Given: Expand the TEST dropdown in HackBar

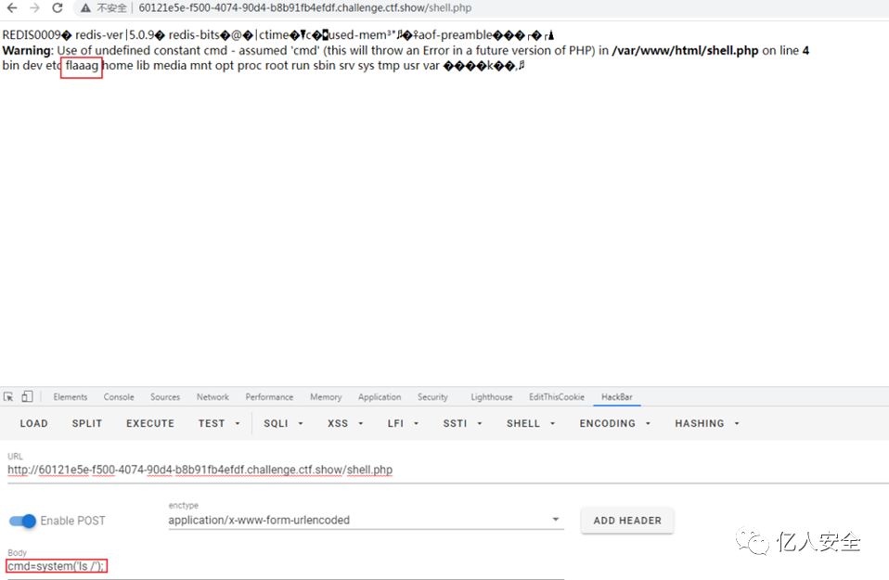Looking at the screenshot, I should tap(219, 423).
